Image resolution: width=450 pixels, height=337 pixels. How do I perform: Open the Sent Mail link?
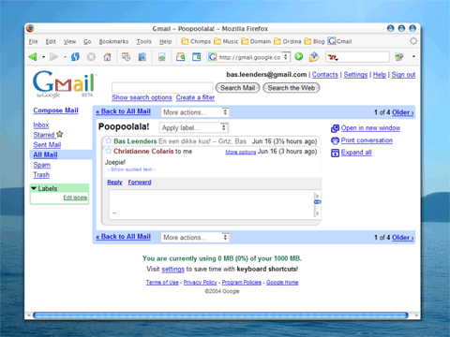[x=47, y=145]
